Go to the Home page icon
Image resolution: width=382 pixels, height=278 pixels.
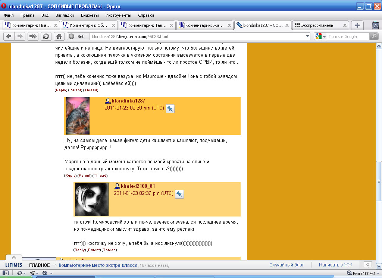pyautogui.click(x=58, y=36)
